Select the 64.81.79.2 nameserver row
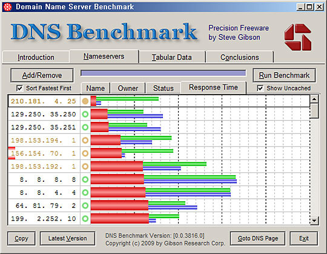The width and height of the screenshot is (327, 254). [159, 206]
